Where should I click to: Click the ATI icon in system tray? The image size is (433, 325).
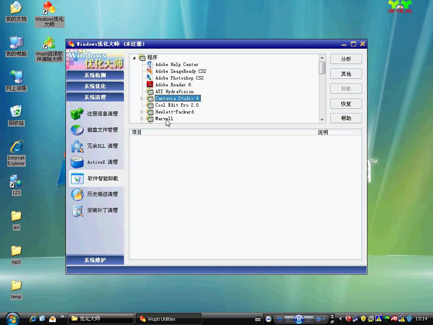tap(394, 319)
